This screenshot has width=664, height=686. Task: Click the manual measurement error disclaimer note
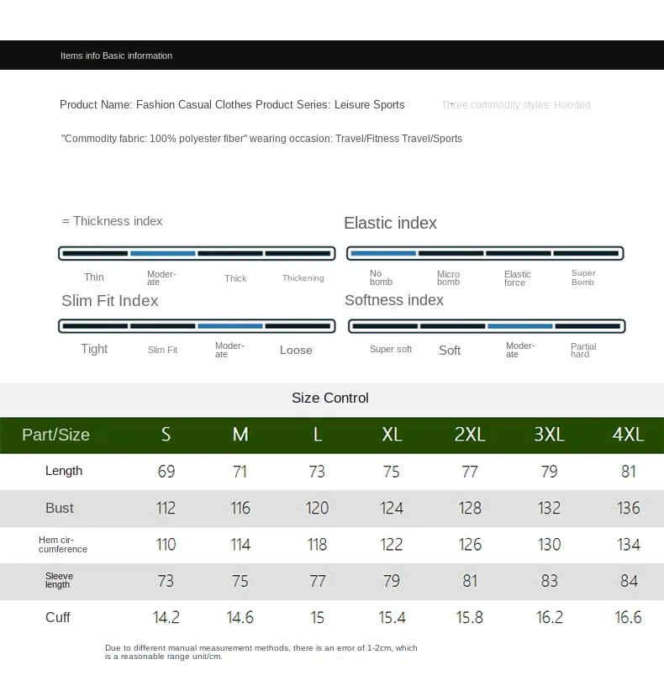(261, 652)
